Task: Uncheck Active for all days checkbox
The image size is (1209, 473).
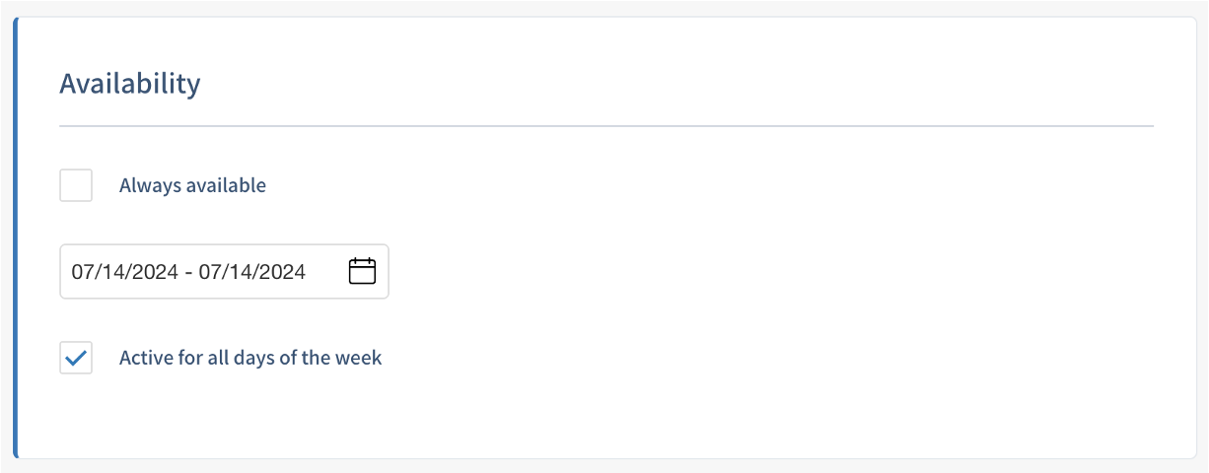Action: click(76, 358)
